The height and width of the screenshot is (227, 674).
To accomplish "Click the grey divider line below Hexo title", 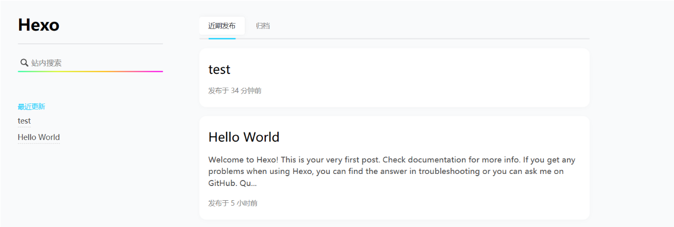I will coord(90,43).
